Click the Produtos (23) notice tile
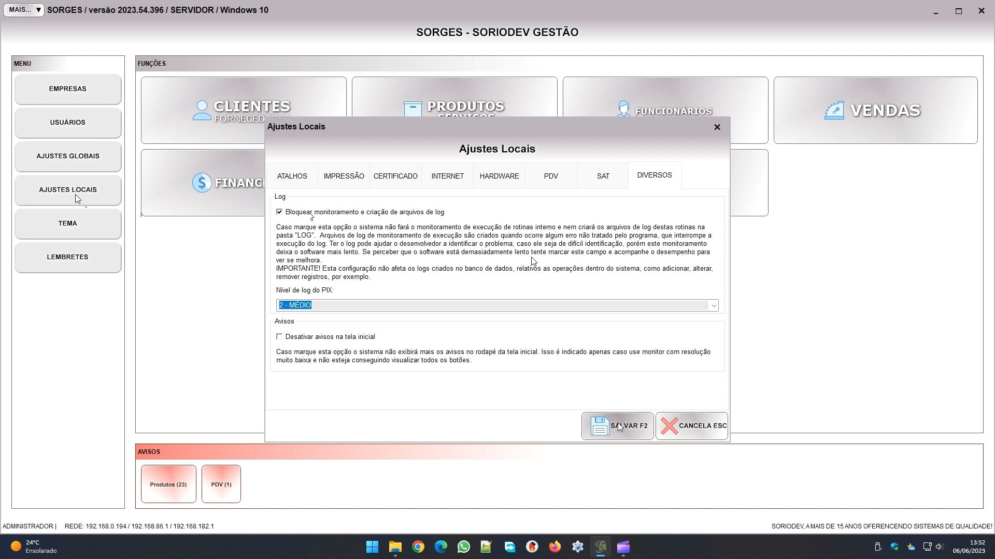 click(168, 484)
